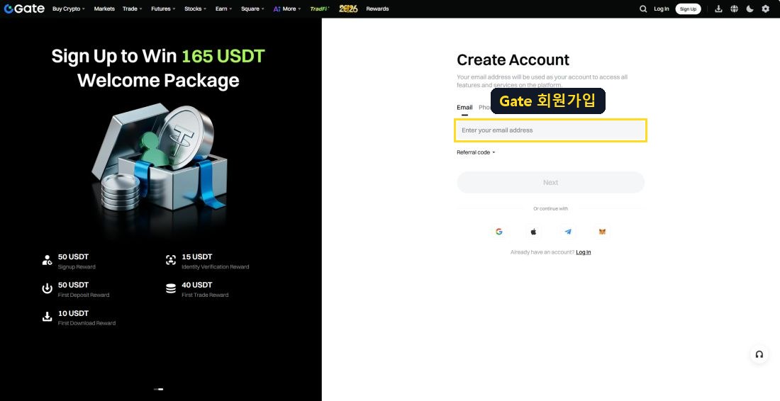This screenshot has width=780, height=401.
Task: Click the Sign Up header button
Action: tap(688, 9)
